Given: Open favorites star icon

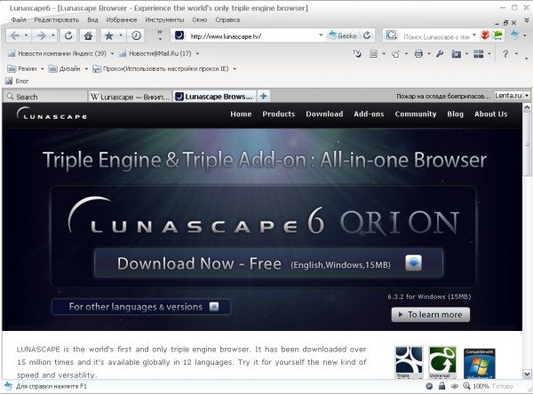Looking at the screenshot, I should [x=108, y=35].
